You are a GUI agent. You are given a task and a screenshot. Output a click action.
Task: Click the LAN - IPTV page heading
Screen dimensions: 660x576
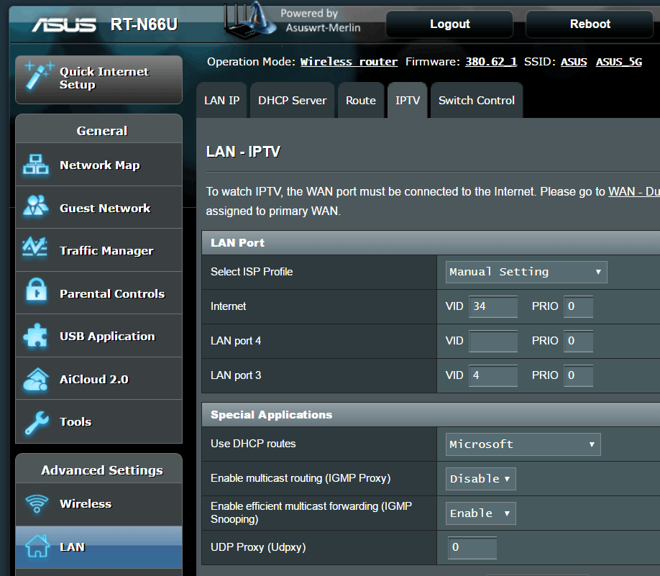click(x=243, y=152)
